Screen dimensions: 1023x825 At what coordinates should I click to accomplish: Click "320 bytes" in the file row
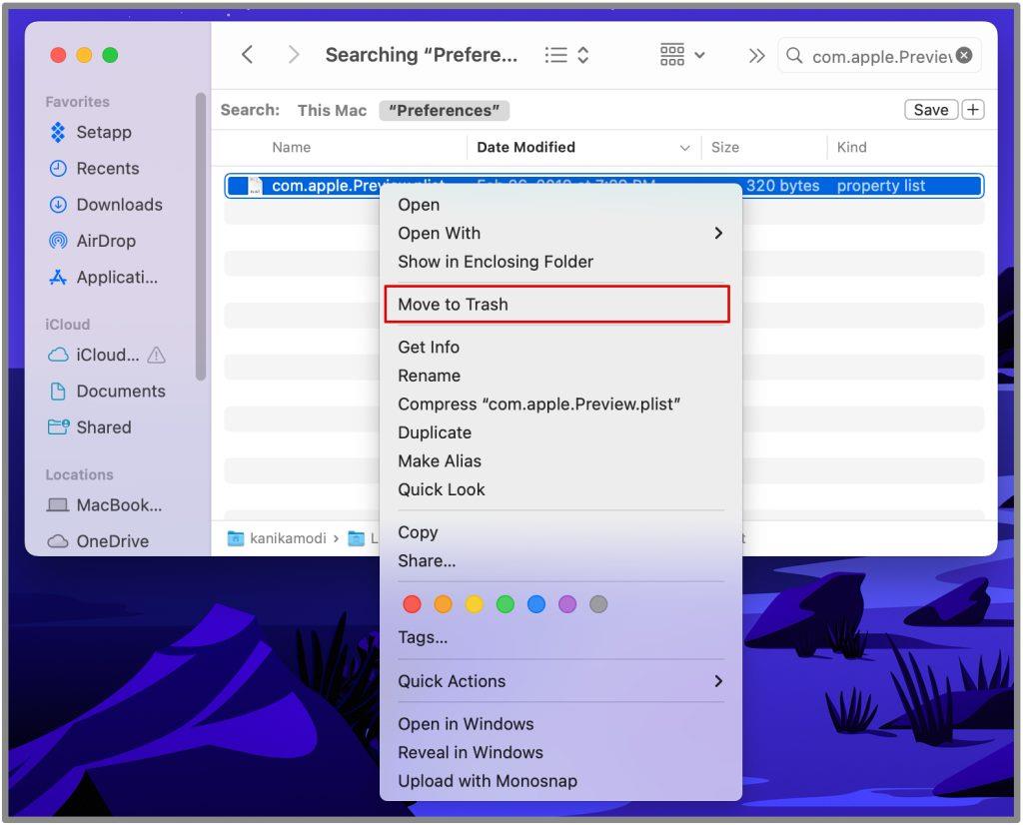[x=783, y=186]
